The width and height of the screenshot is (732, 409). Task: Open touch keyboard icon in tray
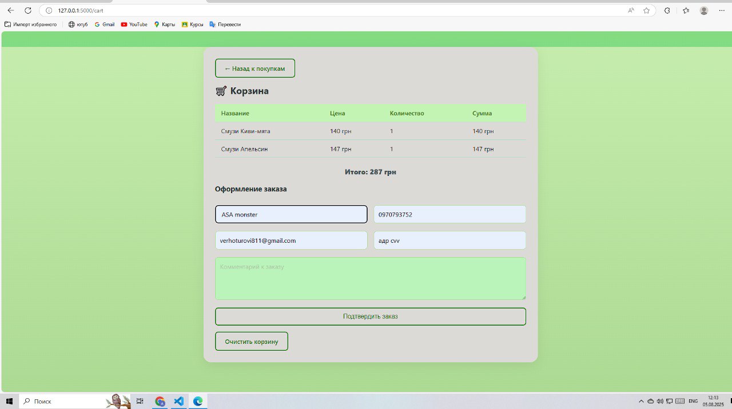(680, 401)
